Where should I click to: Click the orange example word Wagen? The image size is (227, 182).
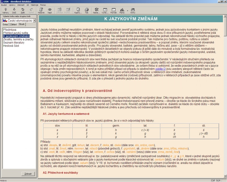(x=78, y=152)
